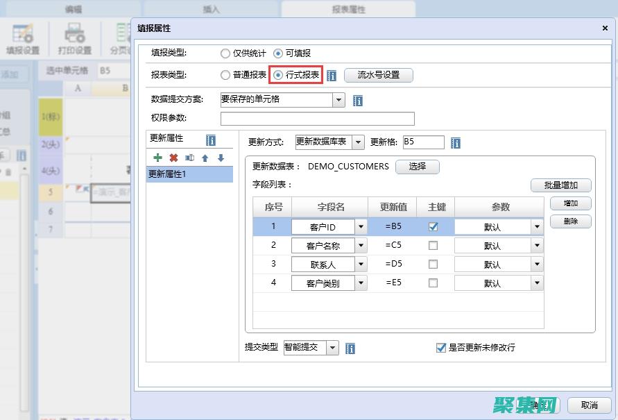This screenshot has height=420, width=618.
Task: Click the 流水号设置 button
Action: (x=379, y=74)
